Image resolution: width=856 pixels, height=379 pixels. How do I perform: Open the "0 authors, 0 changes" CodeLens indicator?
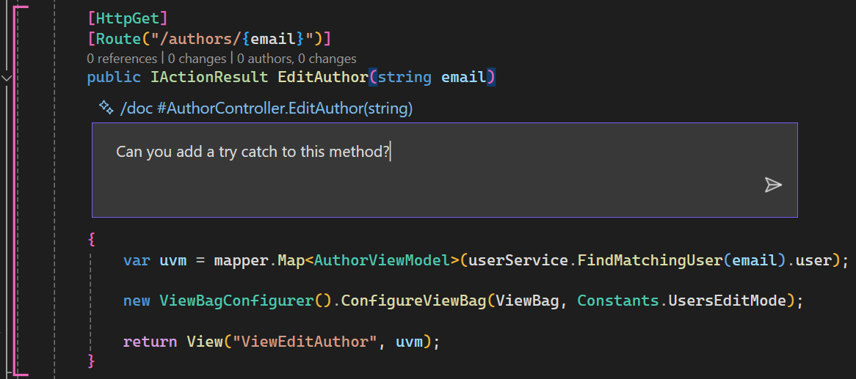click(297, 59)
